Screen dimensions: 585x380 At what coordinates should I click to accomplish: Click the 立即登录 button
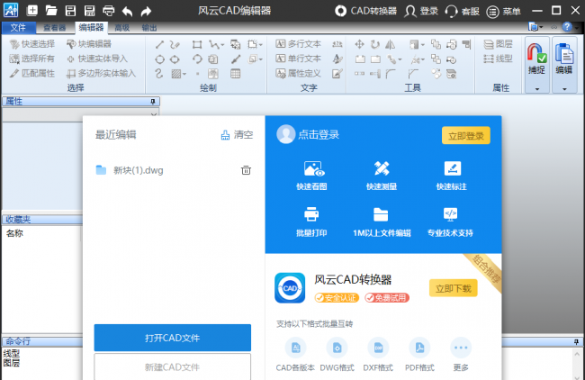pyautogui.click(x=466, y=136)
